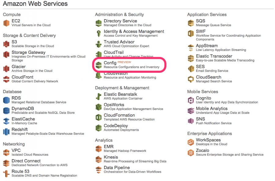Click the Identity & Access Management key icon
Screen dimensions: 275x181
tap(99, 33)
